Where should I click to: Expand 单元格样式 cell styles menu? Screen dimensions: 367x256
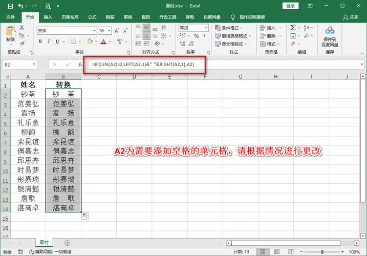pyautogui.click(x=231, y=44)
